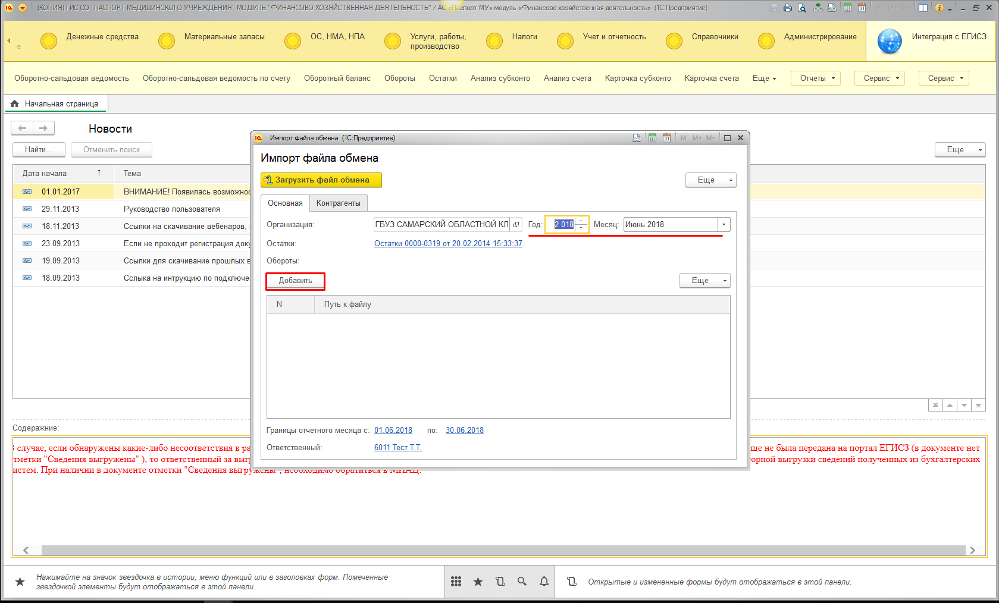The width and height of the screenshot is (999, 603).
Task: Open favorites star in the bottom toolbar
Action: coord(478,582)
